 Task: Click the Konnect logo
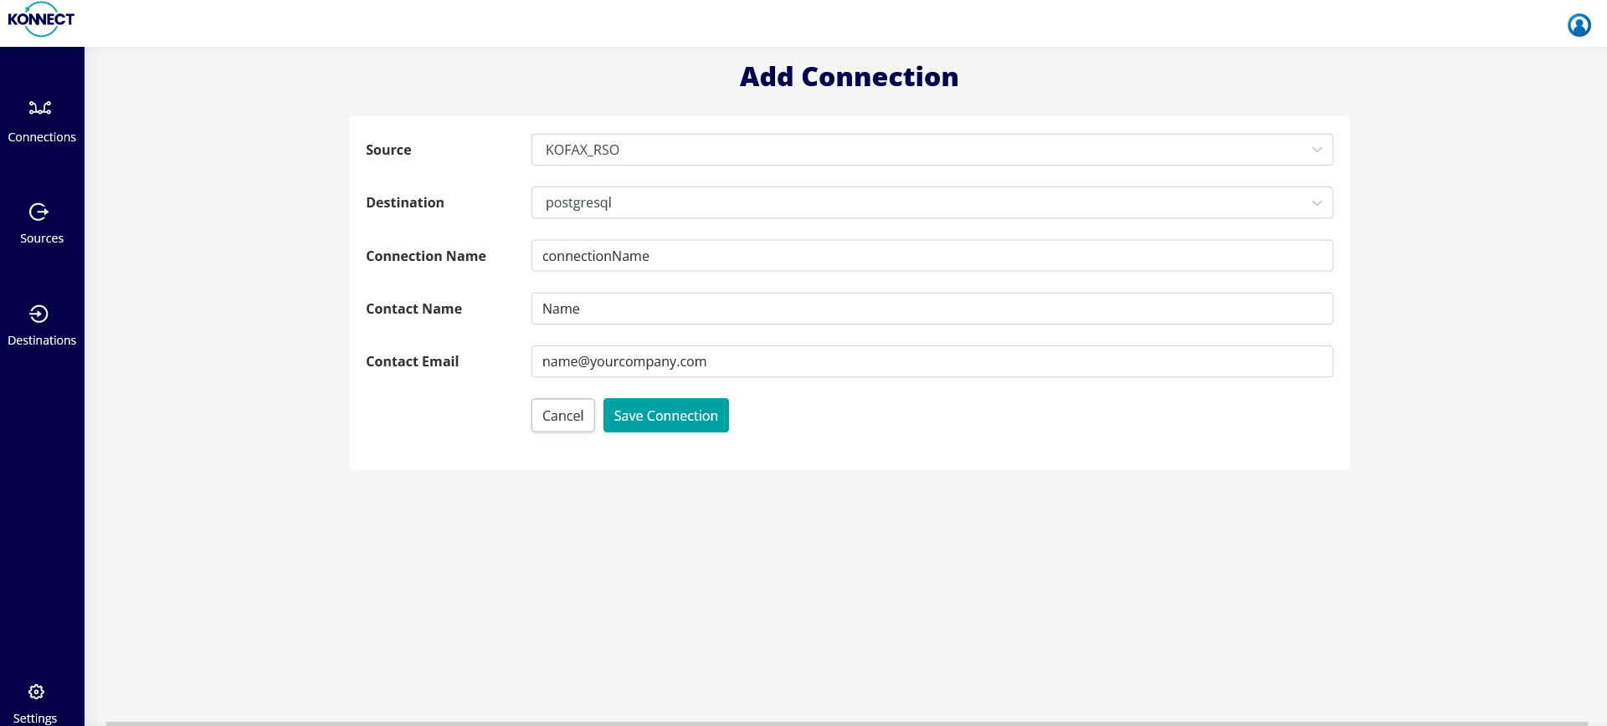[x=41, y=19]
